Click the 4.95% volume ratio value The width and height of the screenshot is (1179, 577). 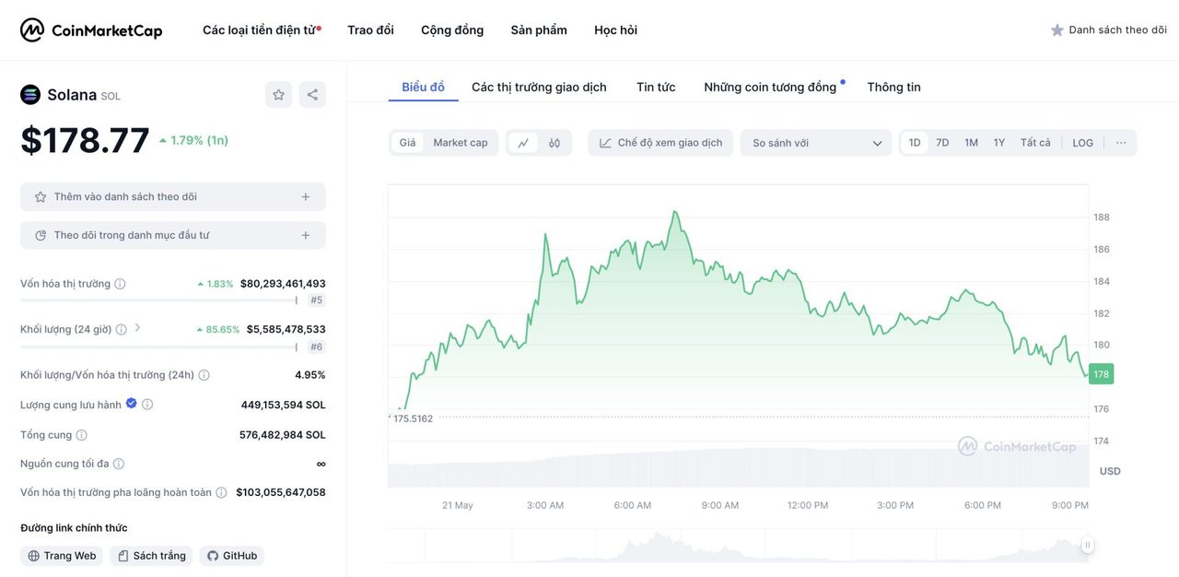[x=310, y=375]
